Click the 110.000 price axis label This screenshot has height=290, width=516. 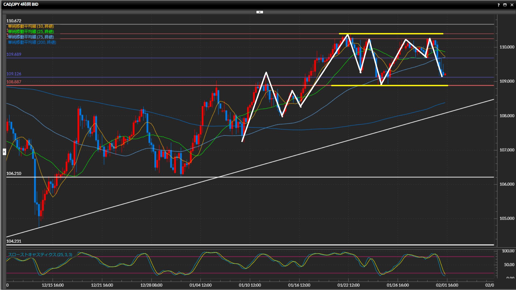[x=507, y=47]
